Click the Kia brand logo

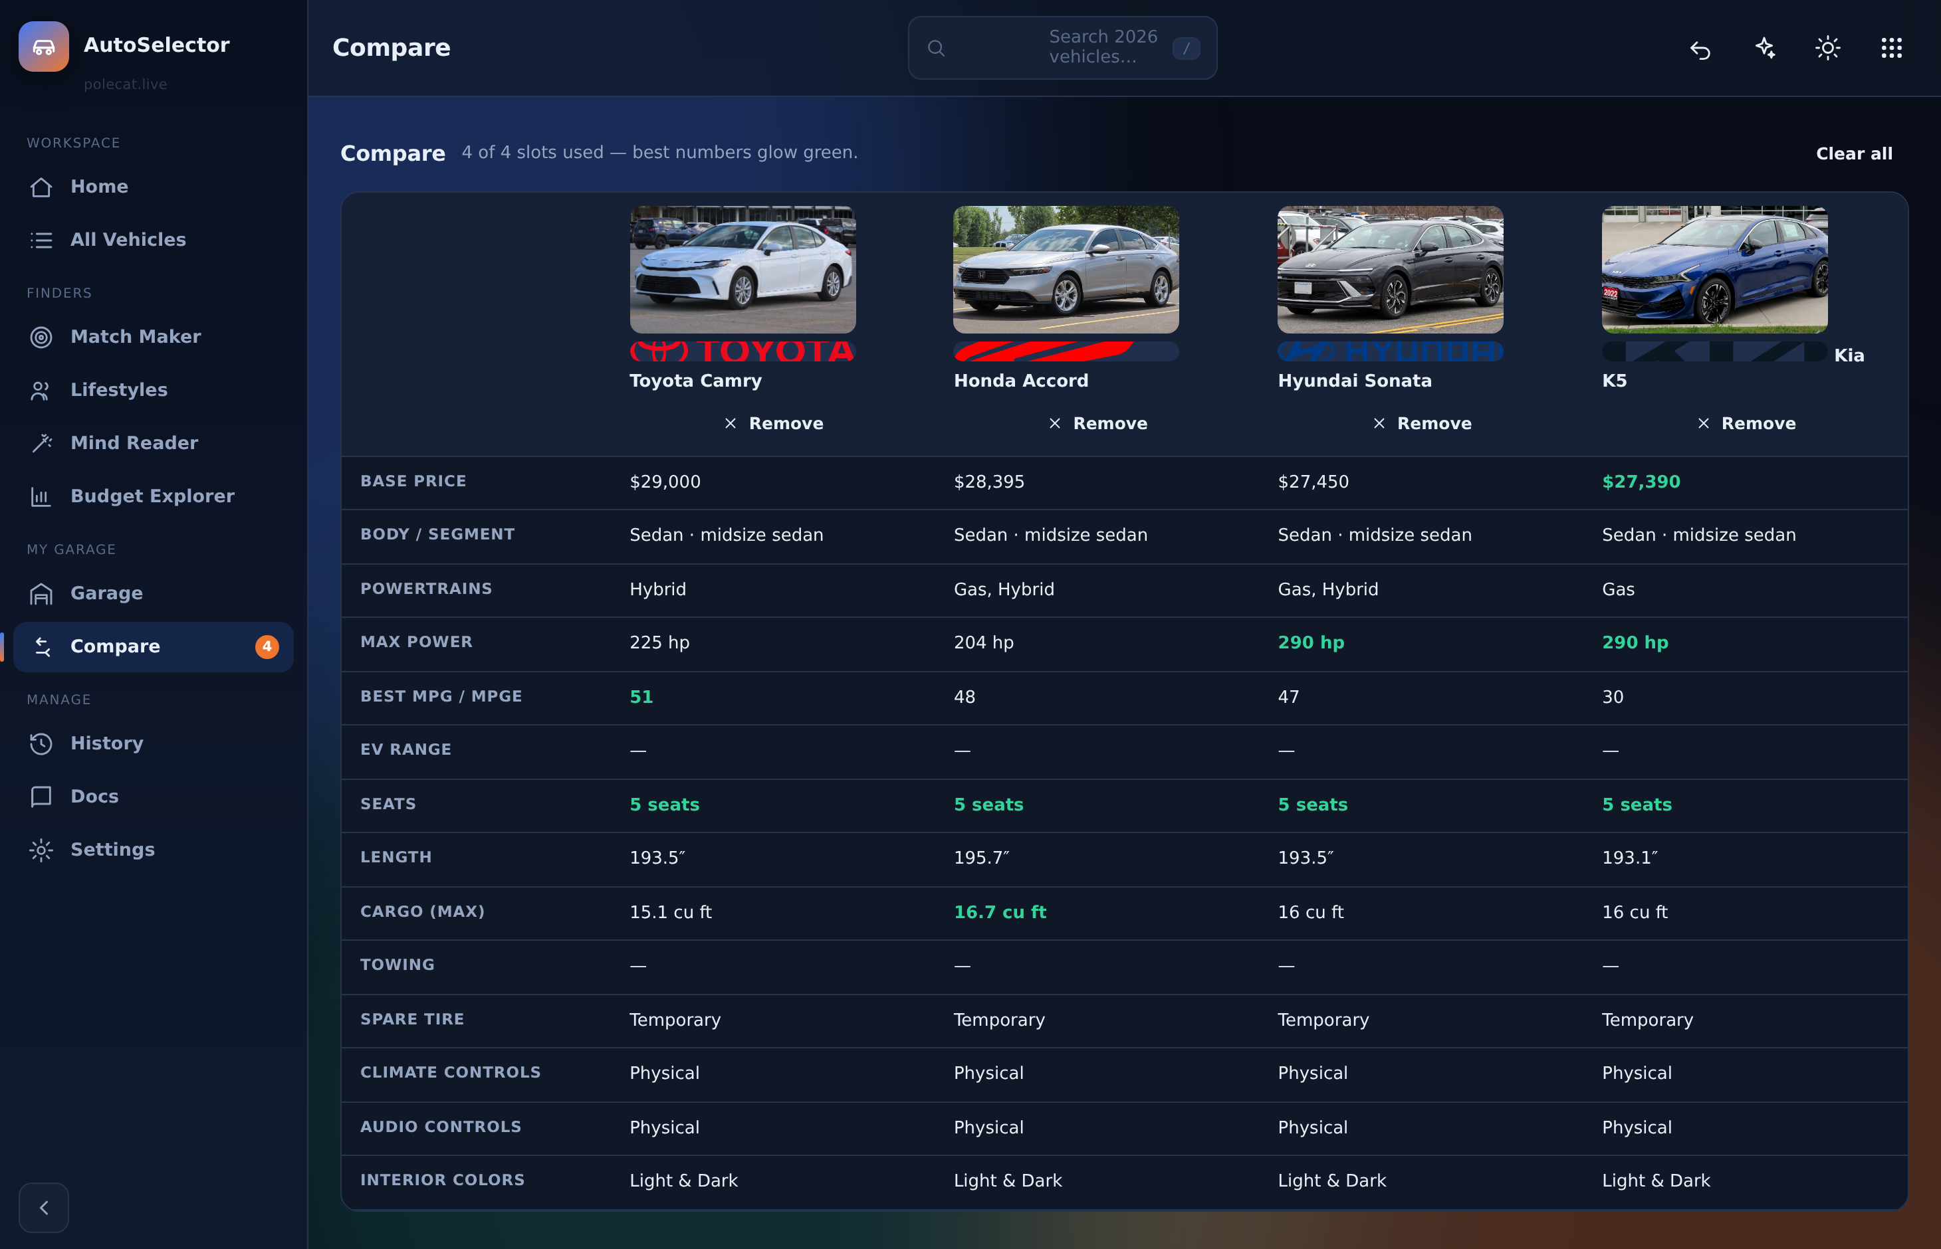point(1714,351)
